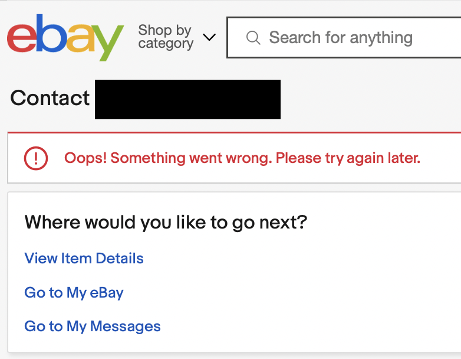Follow the Go to My eBay link
461x359 pixels.
tap(74, 293)
